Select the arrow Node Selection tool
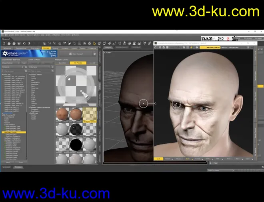264x202 pixels. pos(94,43)
